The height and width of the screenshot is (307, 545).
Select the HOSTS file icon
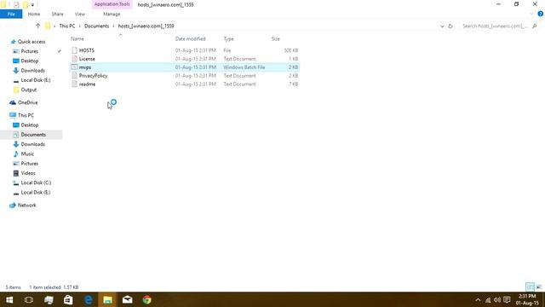tap(74, 50)
